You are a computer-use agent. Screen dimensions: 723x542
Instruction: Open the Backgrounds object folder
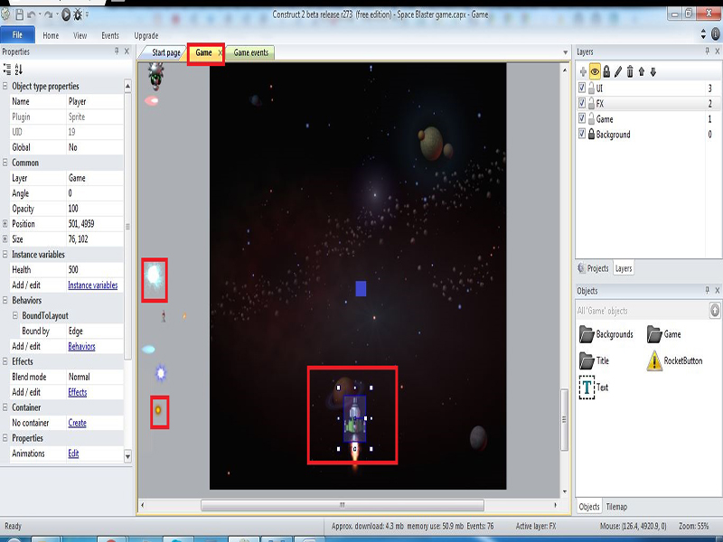[606, 334]
